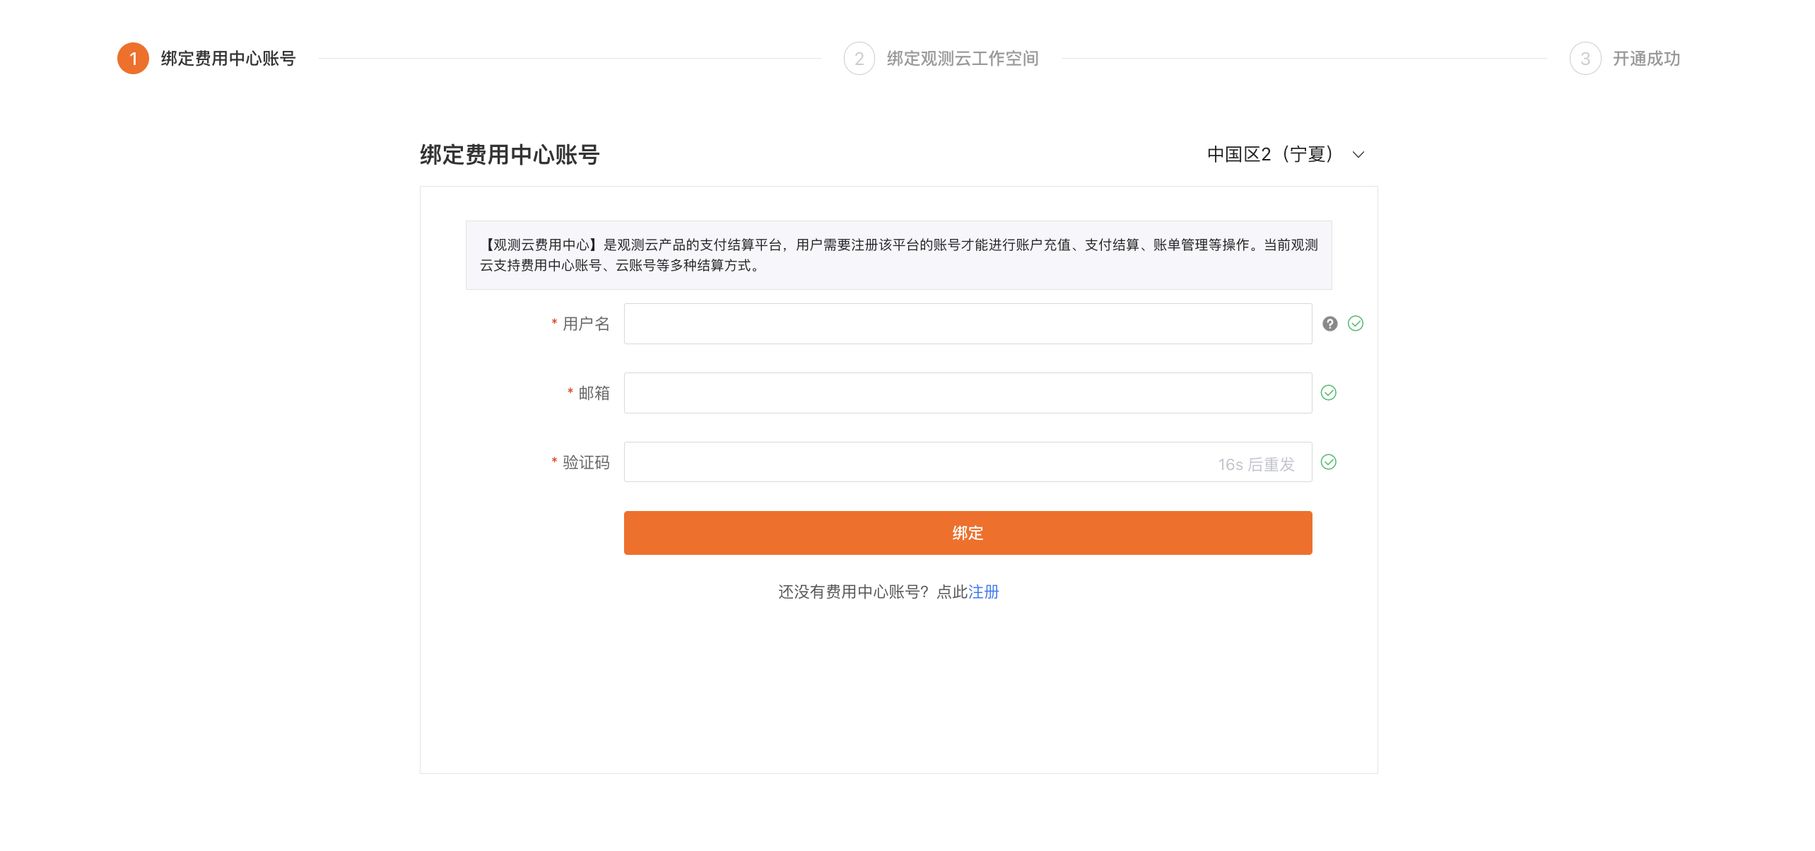
Task: Click the 【观测云费用中心】 description notice text
Action: coord(898,255)
